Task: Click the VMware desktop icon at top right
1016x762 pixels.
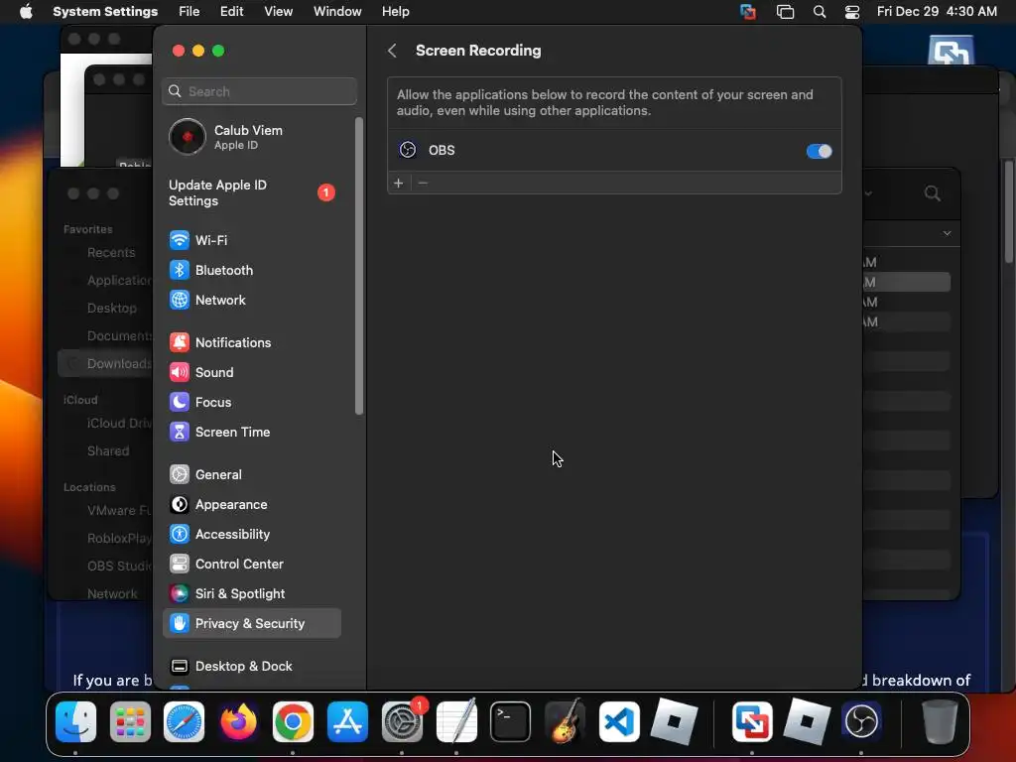Action: [x=951, y=51]
